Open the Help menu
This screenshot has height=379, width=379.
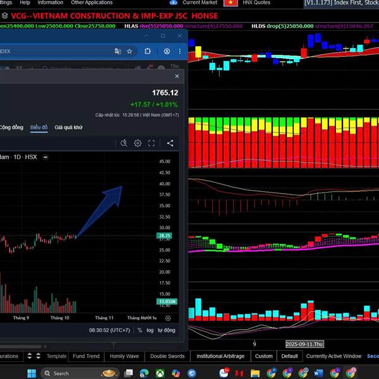[x=25, y=3]
